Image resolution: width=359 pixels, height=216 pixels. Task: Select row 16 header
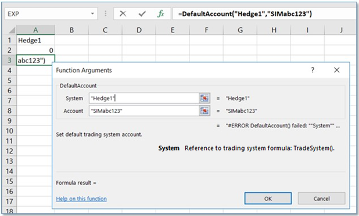tap(9, 191)
